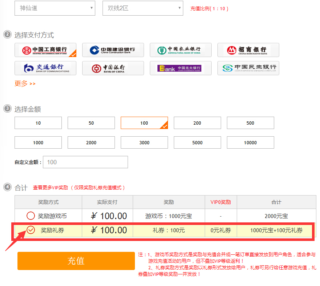Choose the 500 amount option
Screen dimensions: 320x286
tap(250, 123)
